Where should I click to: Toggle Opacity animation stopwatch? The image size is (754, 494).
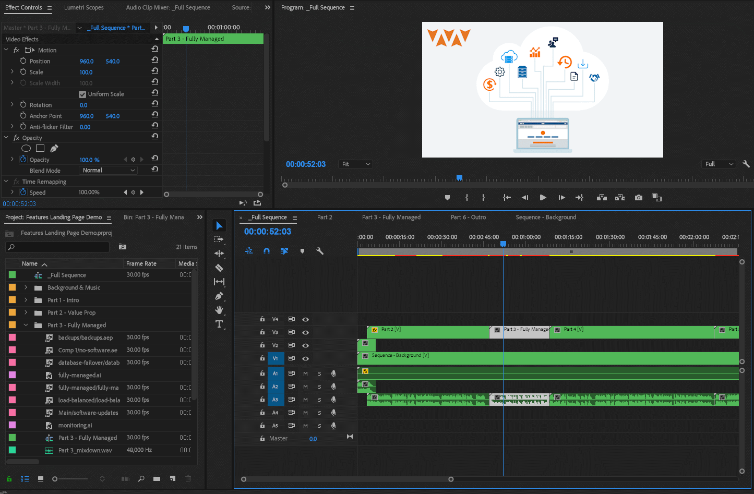(x=23, y=159)
